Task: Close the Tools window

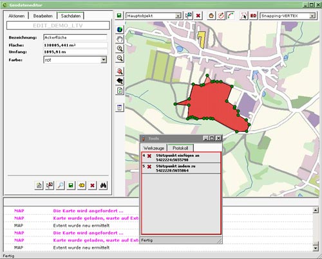Action: pyautogui.click(x=218, y=138)
